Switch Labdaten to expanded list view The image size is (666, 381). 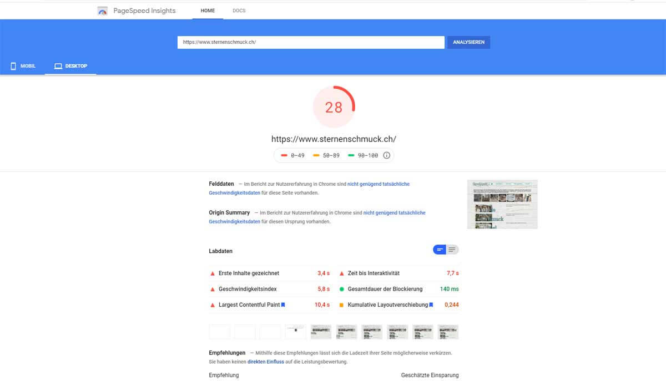tap(452, 250)
